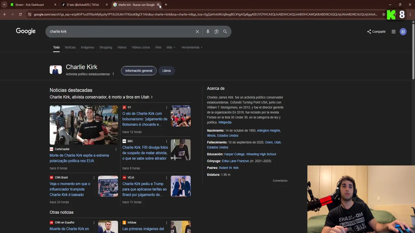Screen dimensions: 415x233
Task: Open article 'Charlie Kirk pediu a Trump'
Action: (145, 189)
